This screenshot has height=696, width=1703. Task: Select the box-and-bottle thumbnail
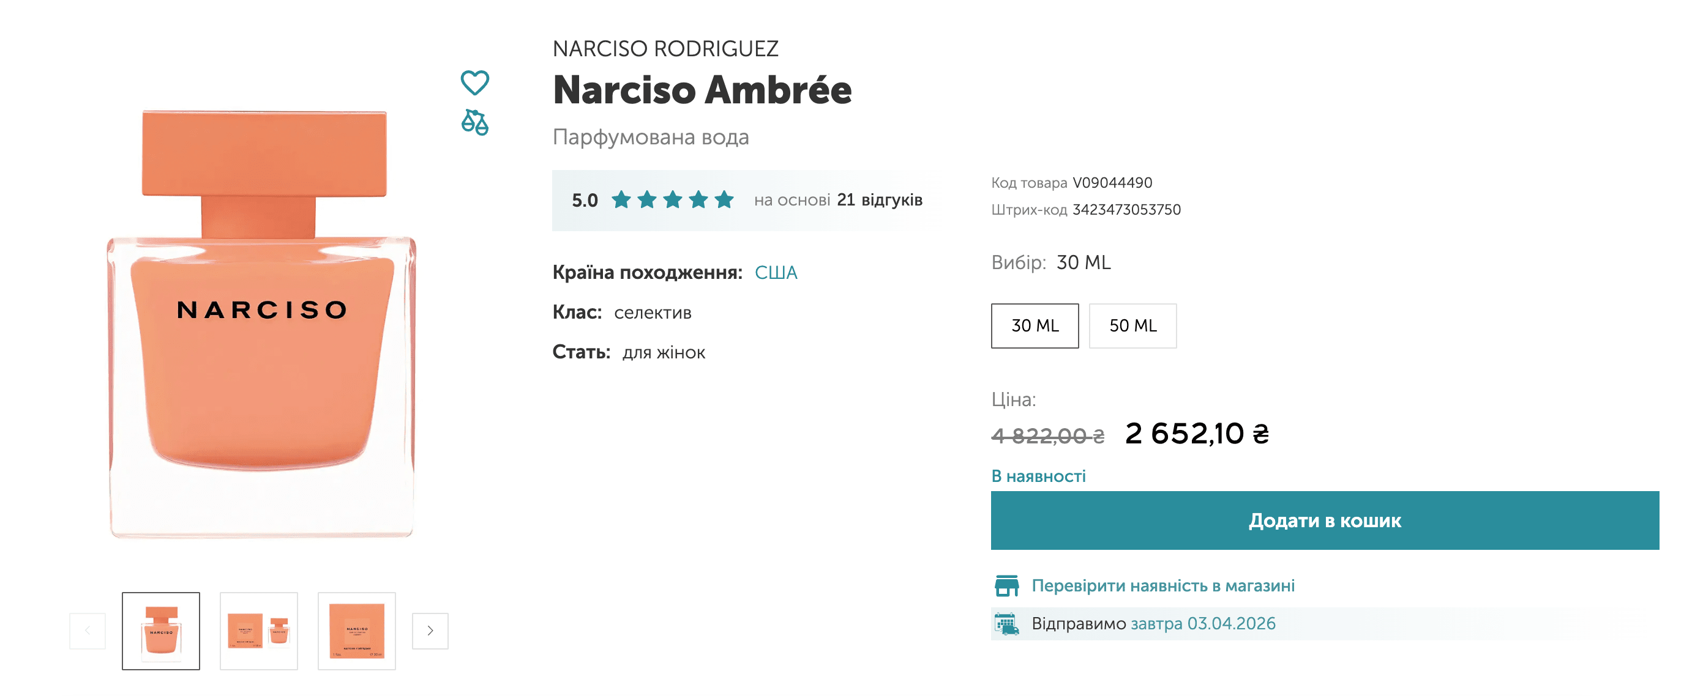pyautogui.click(x=258, y=631)
